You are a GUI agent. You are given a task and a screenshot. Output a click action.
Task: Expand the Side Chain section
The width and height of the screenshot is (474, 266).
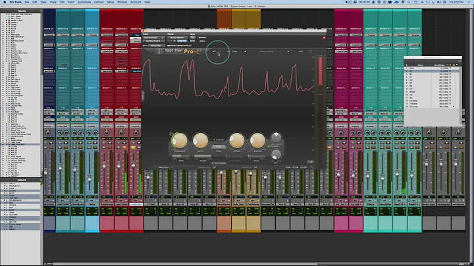click(x=219, y=163)
